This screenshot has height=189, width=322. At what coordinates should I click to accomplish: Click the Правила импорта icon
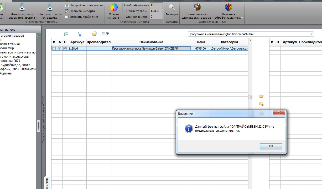coord(66,11)
